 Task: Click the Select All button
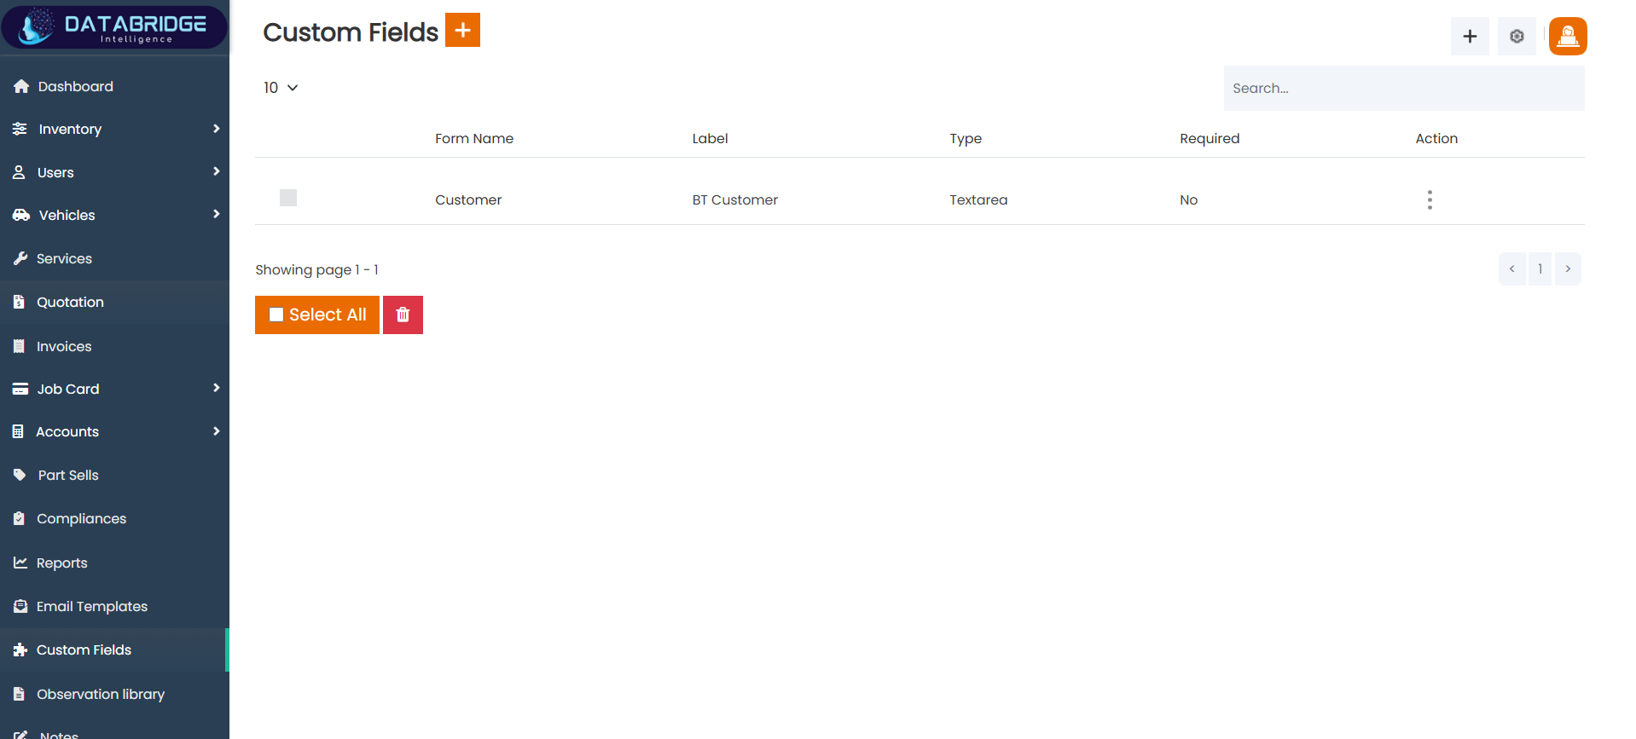click(x=317, y=315)
